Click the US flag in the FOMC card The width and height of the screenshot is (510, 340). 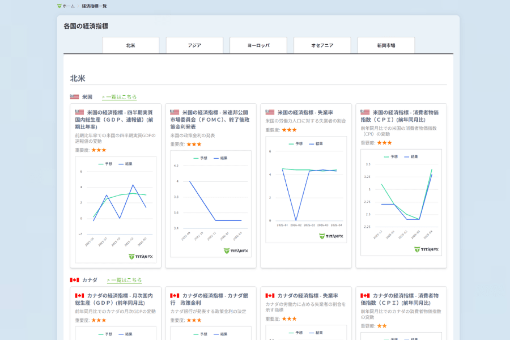(175, 112)
